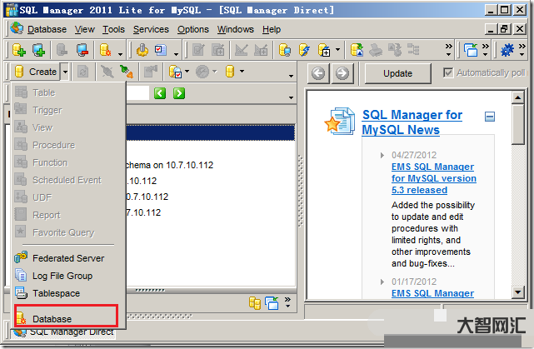
Task: Click the dropdown arrow next to Create
Action: tap(65, 72)
